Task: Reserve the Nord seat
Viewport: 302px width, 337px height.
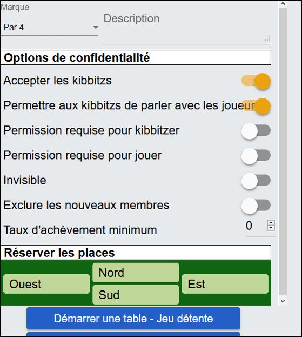Action: click(136, 273)
